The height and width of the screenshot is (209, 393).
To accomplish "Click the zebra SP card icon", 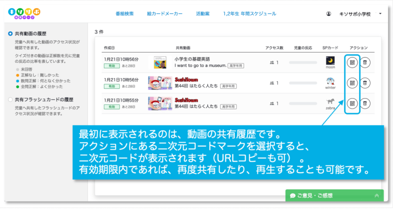I will point(330,101).
